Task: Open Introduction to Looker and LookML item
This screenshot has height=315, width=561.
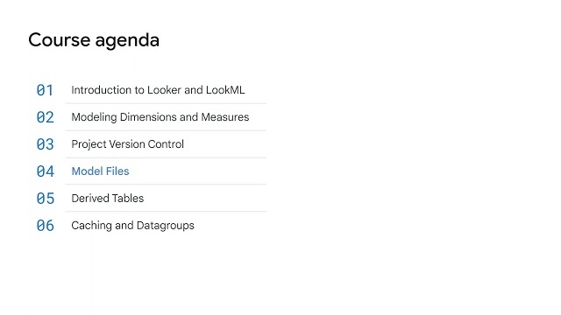Action: coord(158,90)
